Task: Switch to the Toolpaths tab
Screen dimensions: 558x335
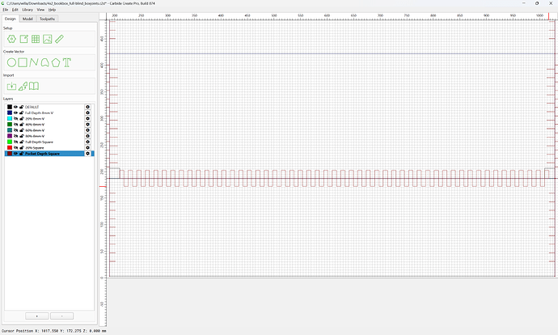Action: (48, 19)
